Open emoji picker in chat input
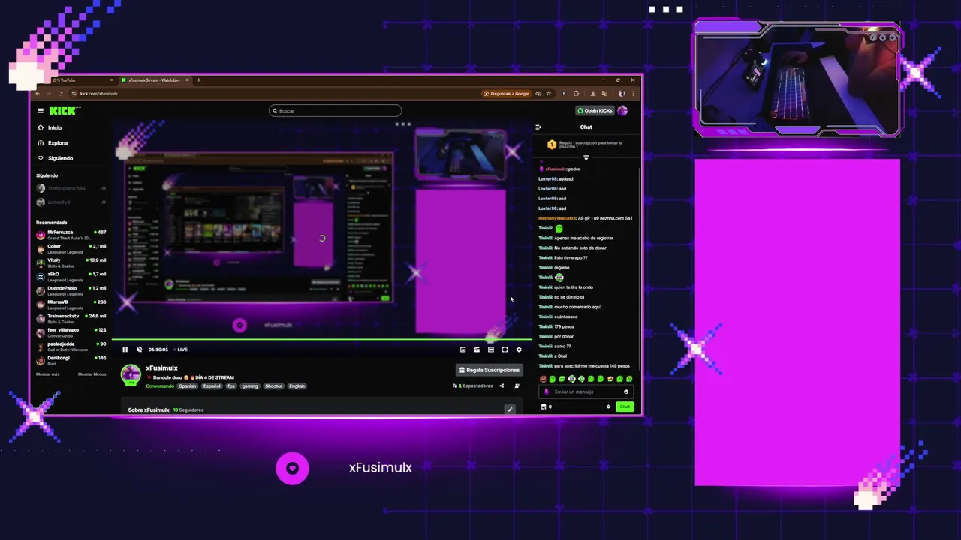Screen dimensions: 961x540 click(x=626, y=391)
